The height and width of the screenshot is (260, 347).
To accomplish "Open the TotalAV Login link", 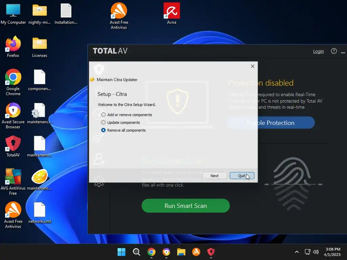I will click(319, 51).
